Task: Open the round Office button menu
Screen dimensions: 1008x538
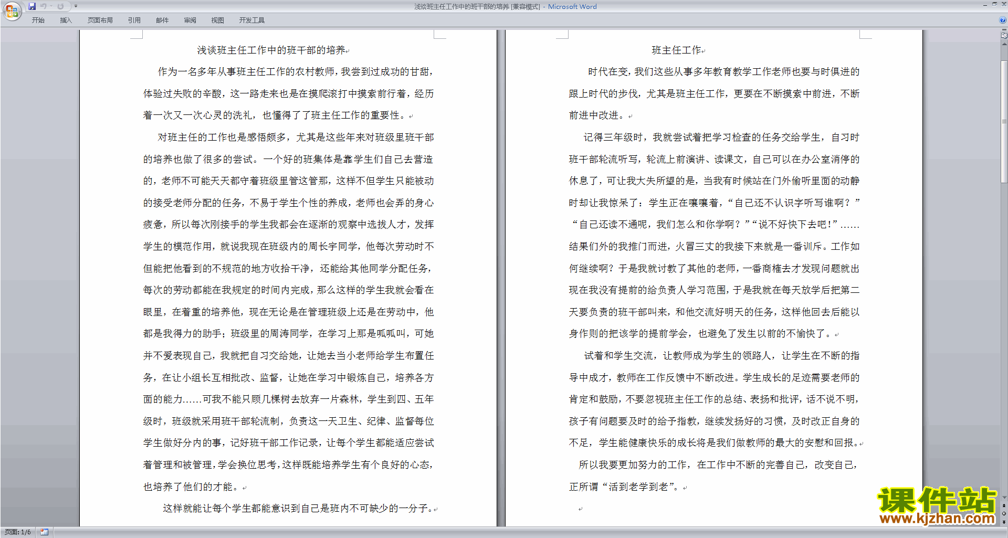Action: [12, 10]
